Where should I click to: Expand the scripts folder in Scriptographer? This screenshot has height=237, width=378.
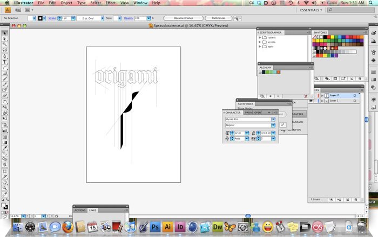click(260, 42)
